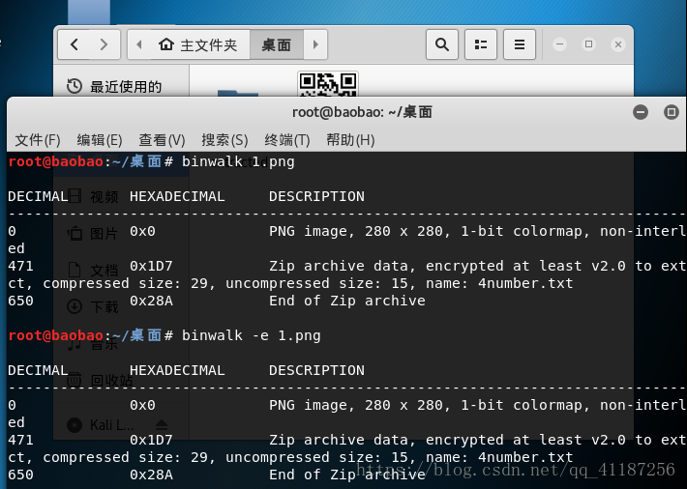
Task: Click the first '4number.txt' file name
Action: [525, 283]
